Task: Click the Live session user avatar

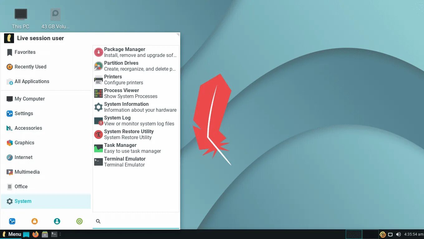Action: pos(9,38)
